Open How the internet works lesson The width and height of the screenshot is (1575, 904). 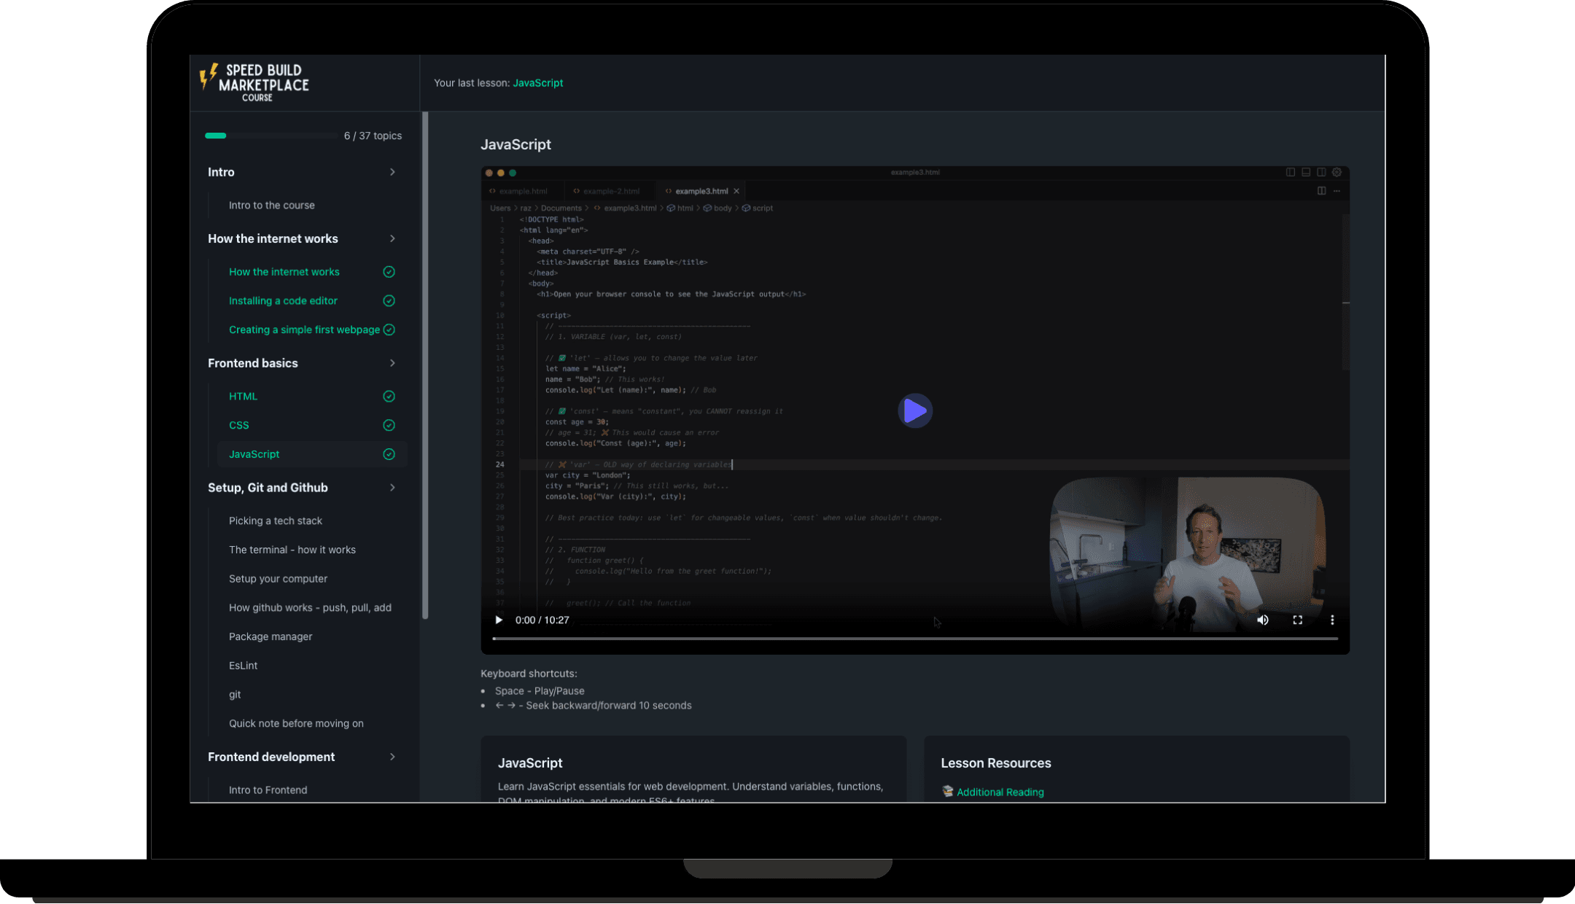[284, 272]
